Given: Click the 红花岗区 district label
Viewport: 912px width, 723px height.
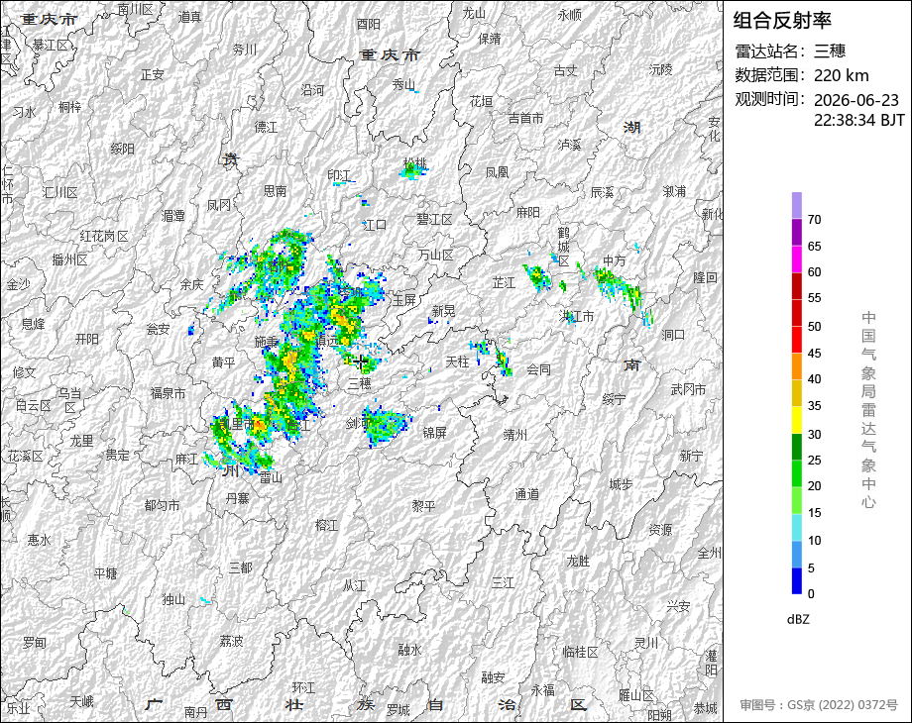Looking at the screenshot, I should [x=104, y=236].
